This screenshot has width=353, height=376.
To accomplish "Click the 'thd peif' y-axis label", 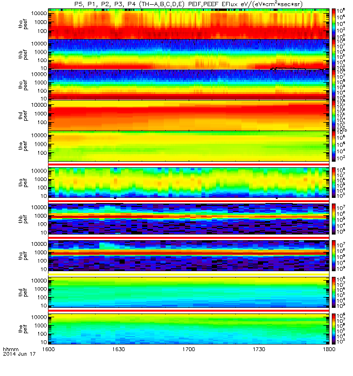I will 23,292.
